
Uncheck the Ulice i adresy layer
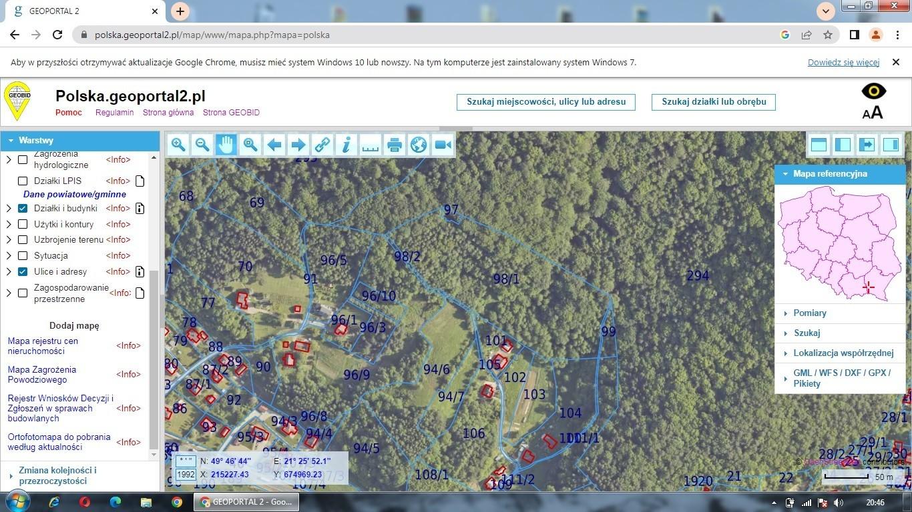(23, 271)
